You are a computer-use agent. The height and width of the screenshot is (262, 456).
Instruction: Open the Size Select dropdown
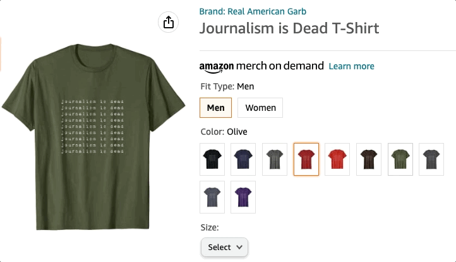[x=224, y=247]
